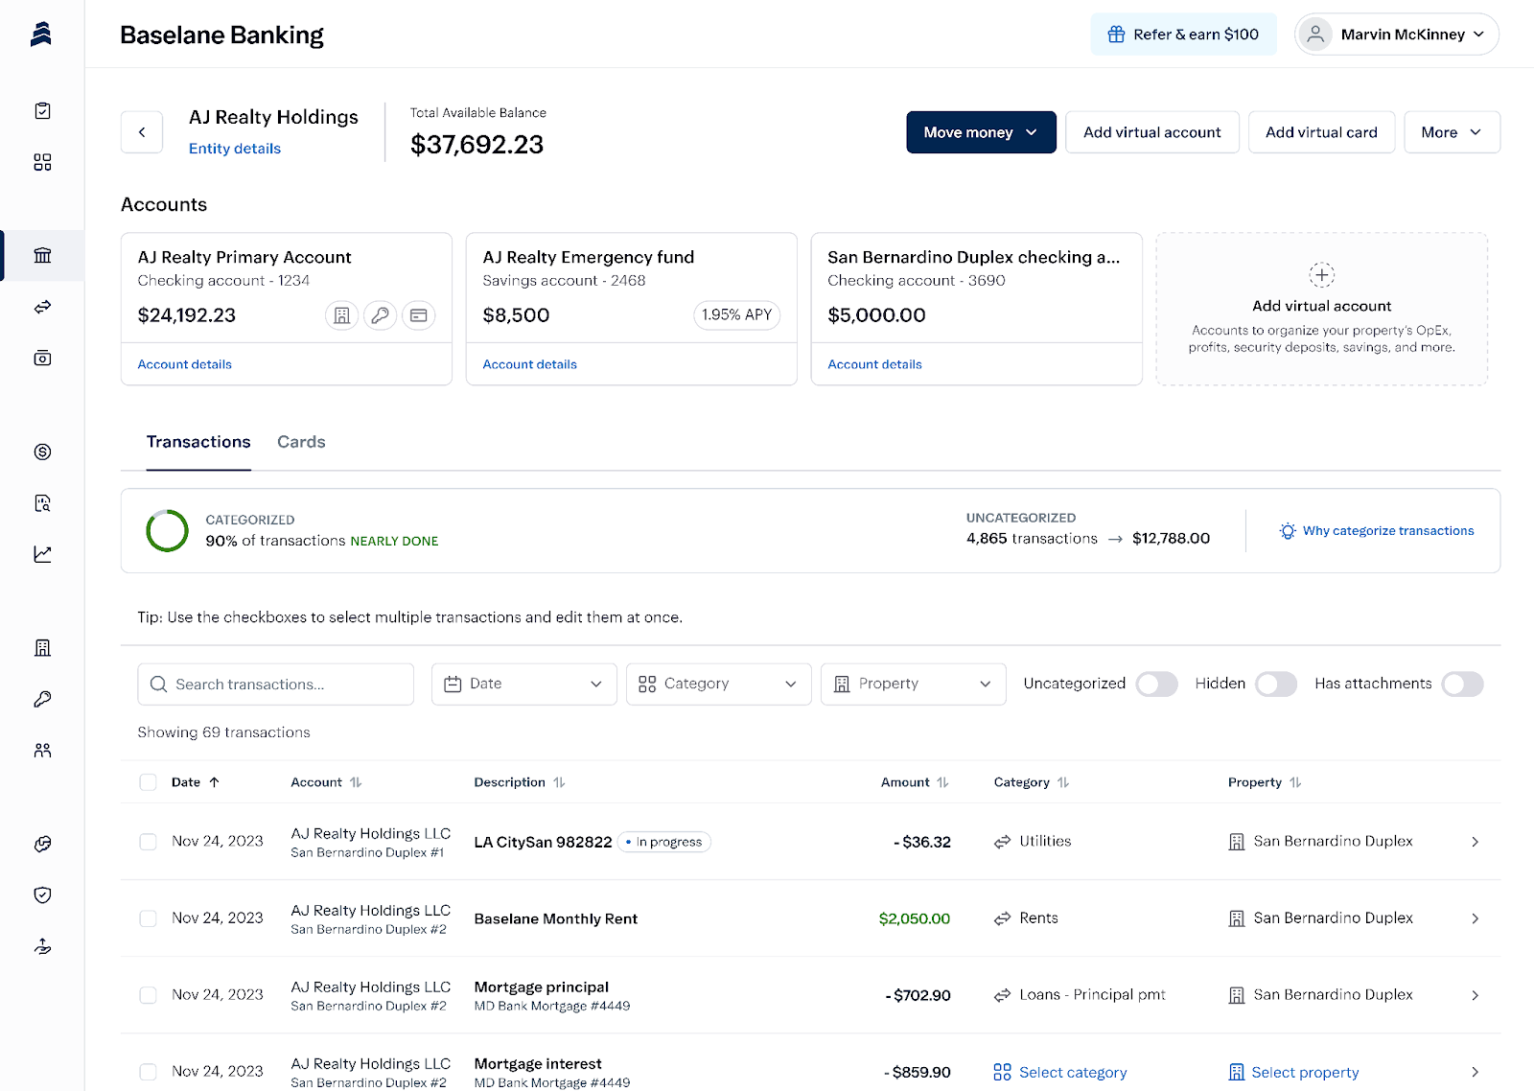Check the Baselane Monthly Rent transaction checkbox

tap(148, 918)
